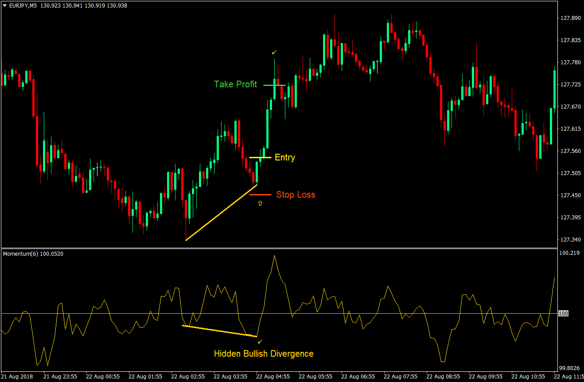Click the Take Profit text label
584x382 pixels.
[235, 84]
